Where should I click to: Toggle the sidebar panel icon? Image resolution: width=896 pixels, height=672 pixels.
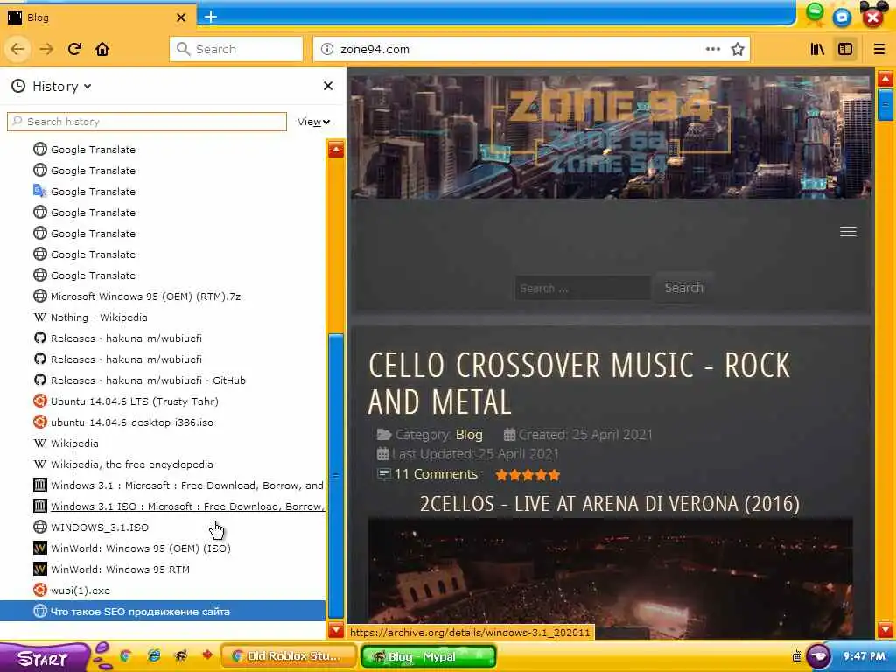(x=845, y=49)
